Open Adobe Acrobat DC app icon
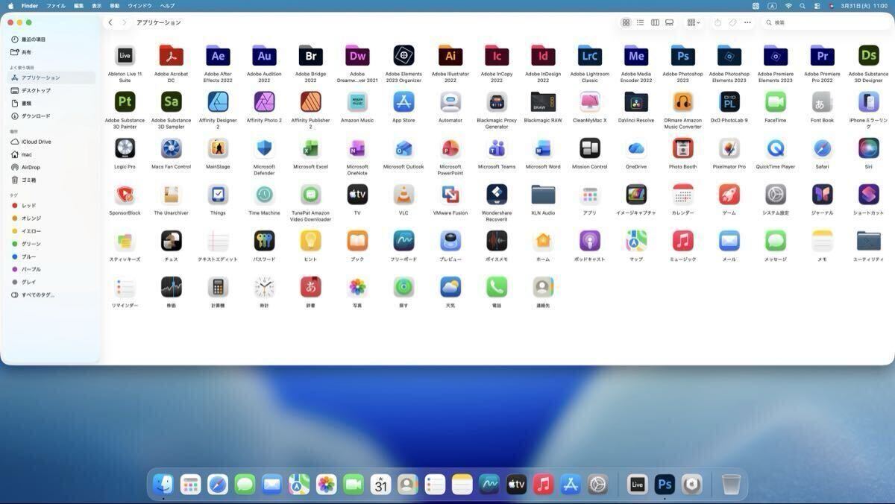 tap(172, 56)
